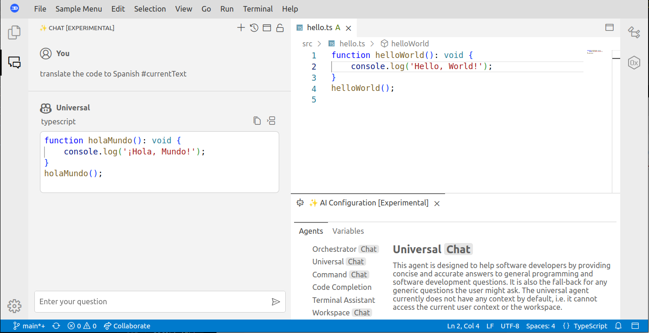
Task: Expand the hello.ts breadcrumb
Action: (352, 43)
